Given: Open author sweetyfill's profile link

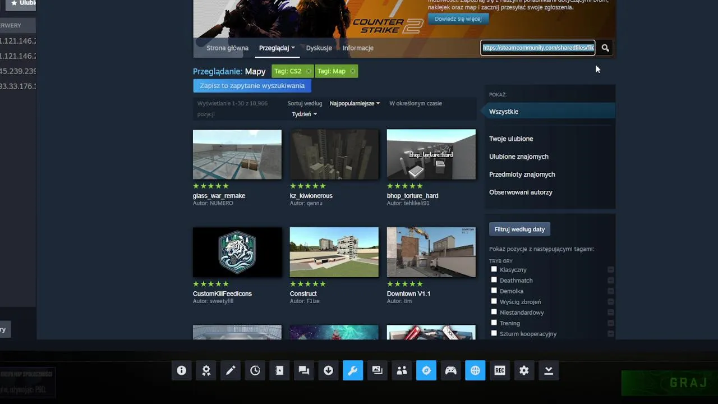Looking at the screenshot, I should click(x=221, y=301).
